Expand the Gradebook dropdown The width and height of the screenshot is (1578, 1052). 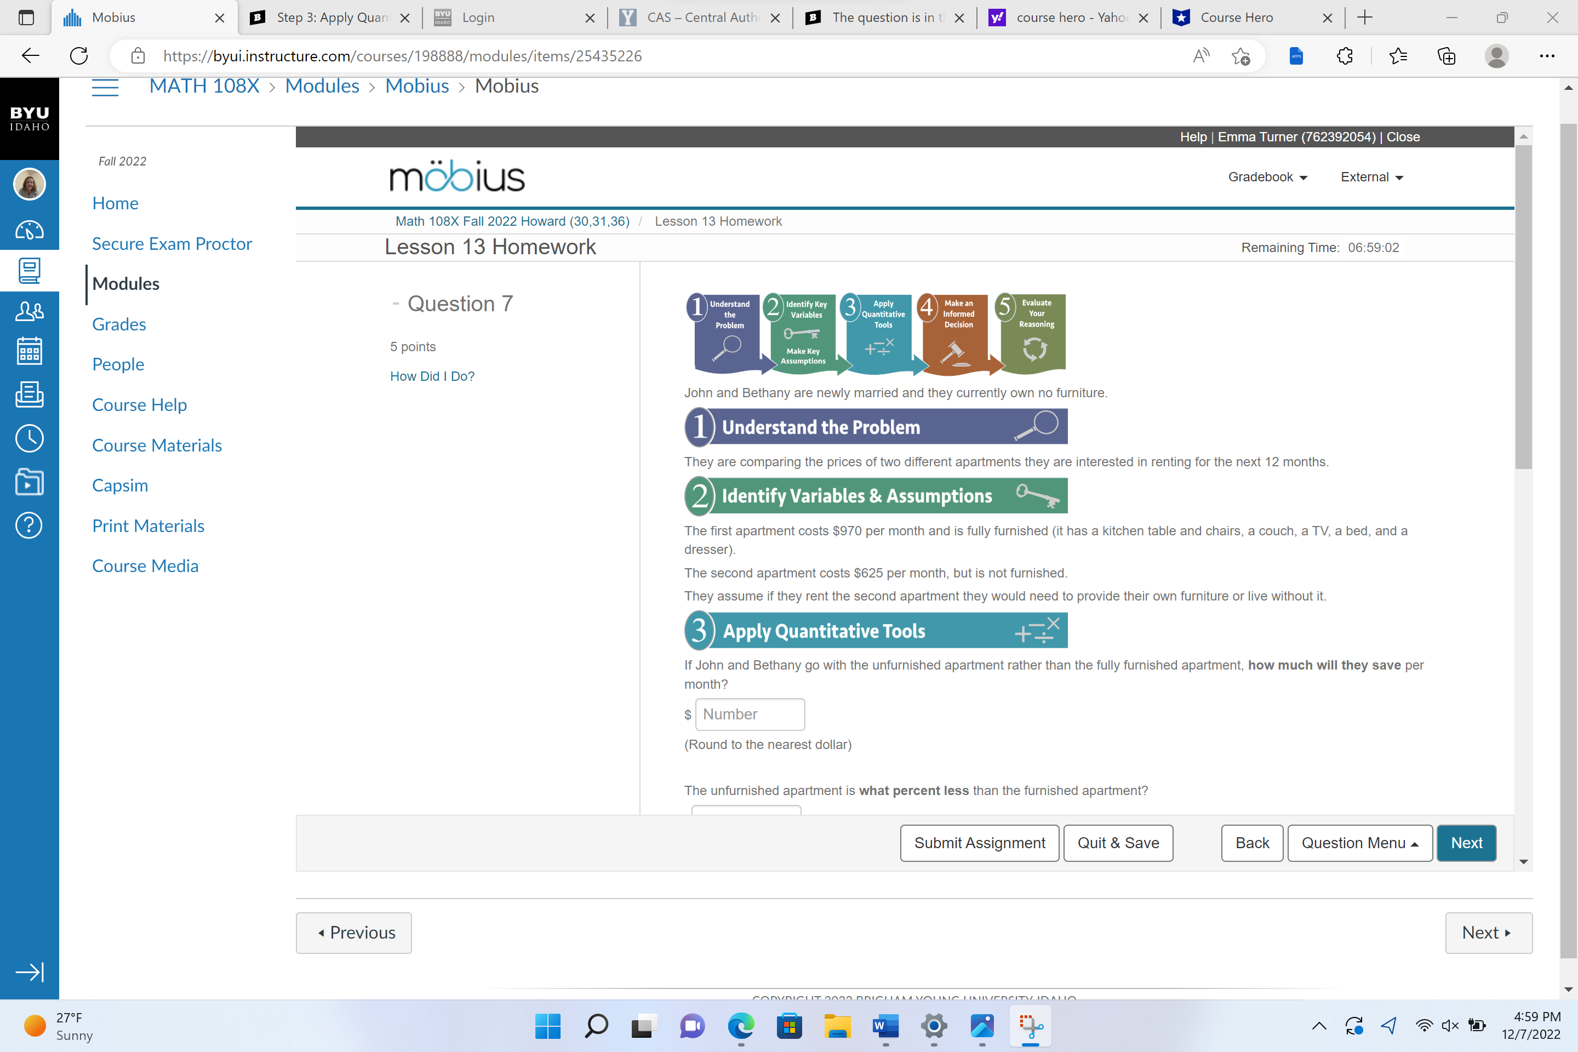pos(1267,177)
